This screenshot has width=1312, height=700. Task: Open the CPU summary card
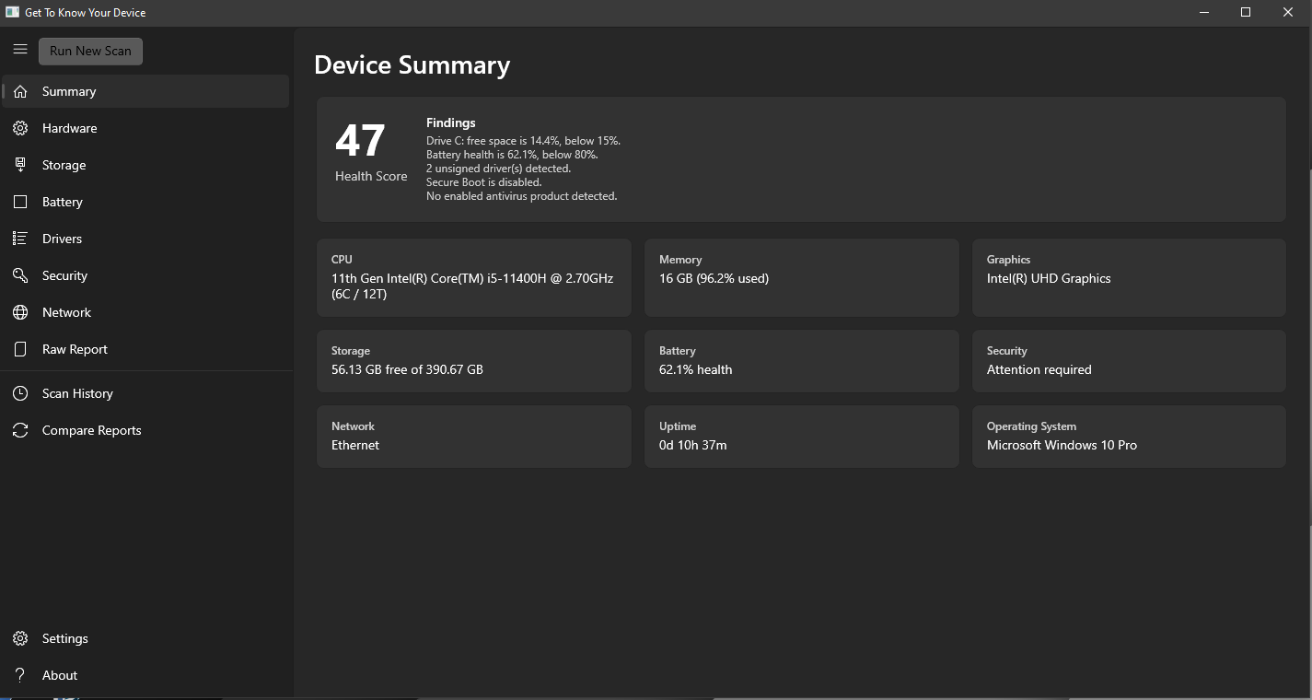(x=474, y=277)
